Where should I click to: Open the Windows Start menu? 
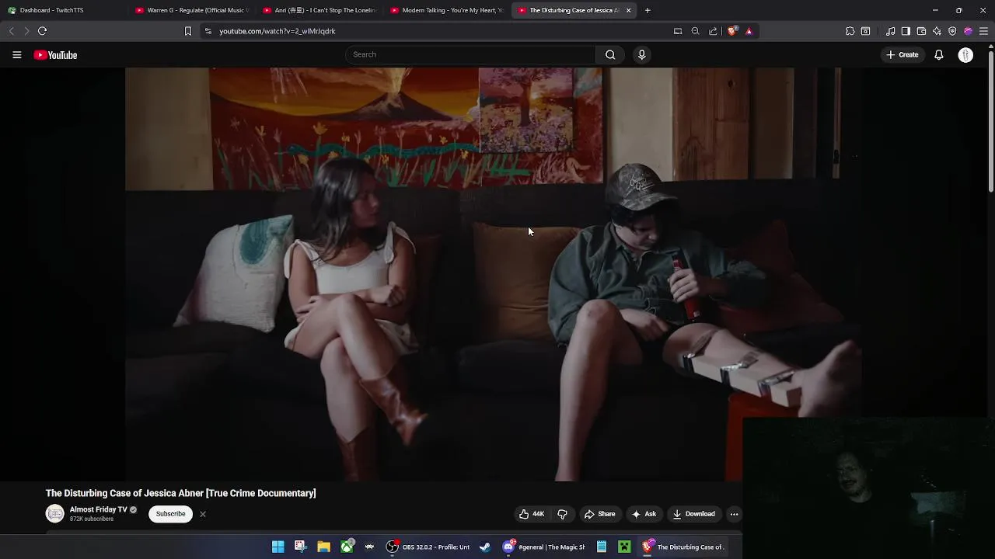tap(278, 547)
